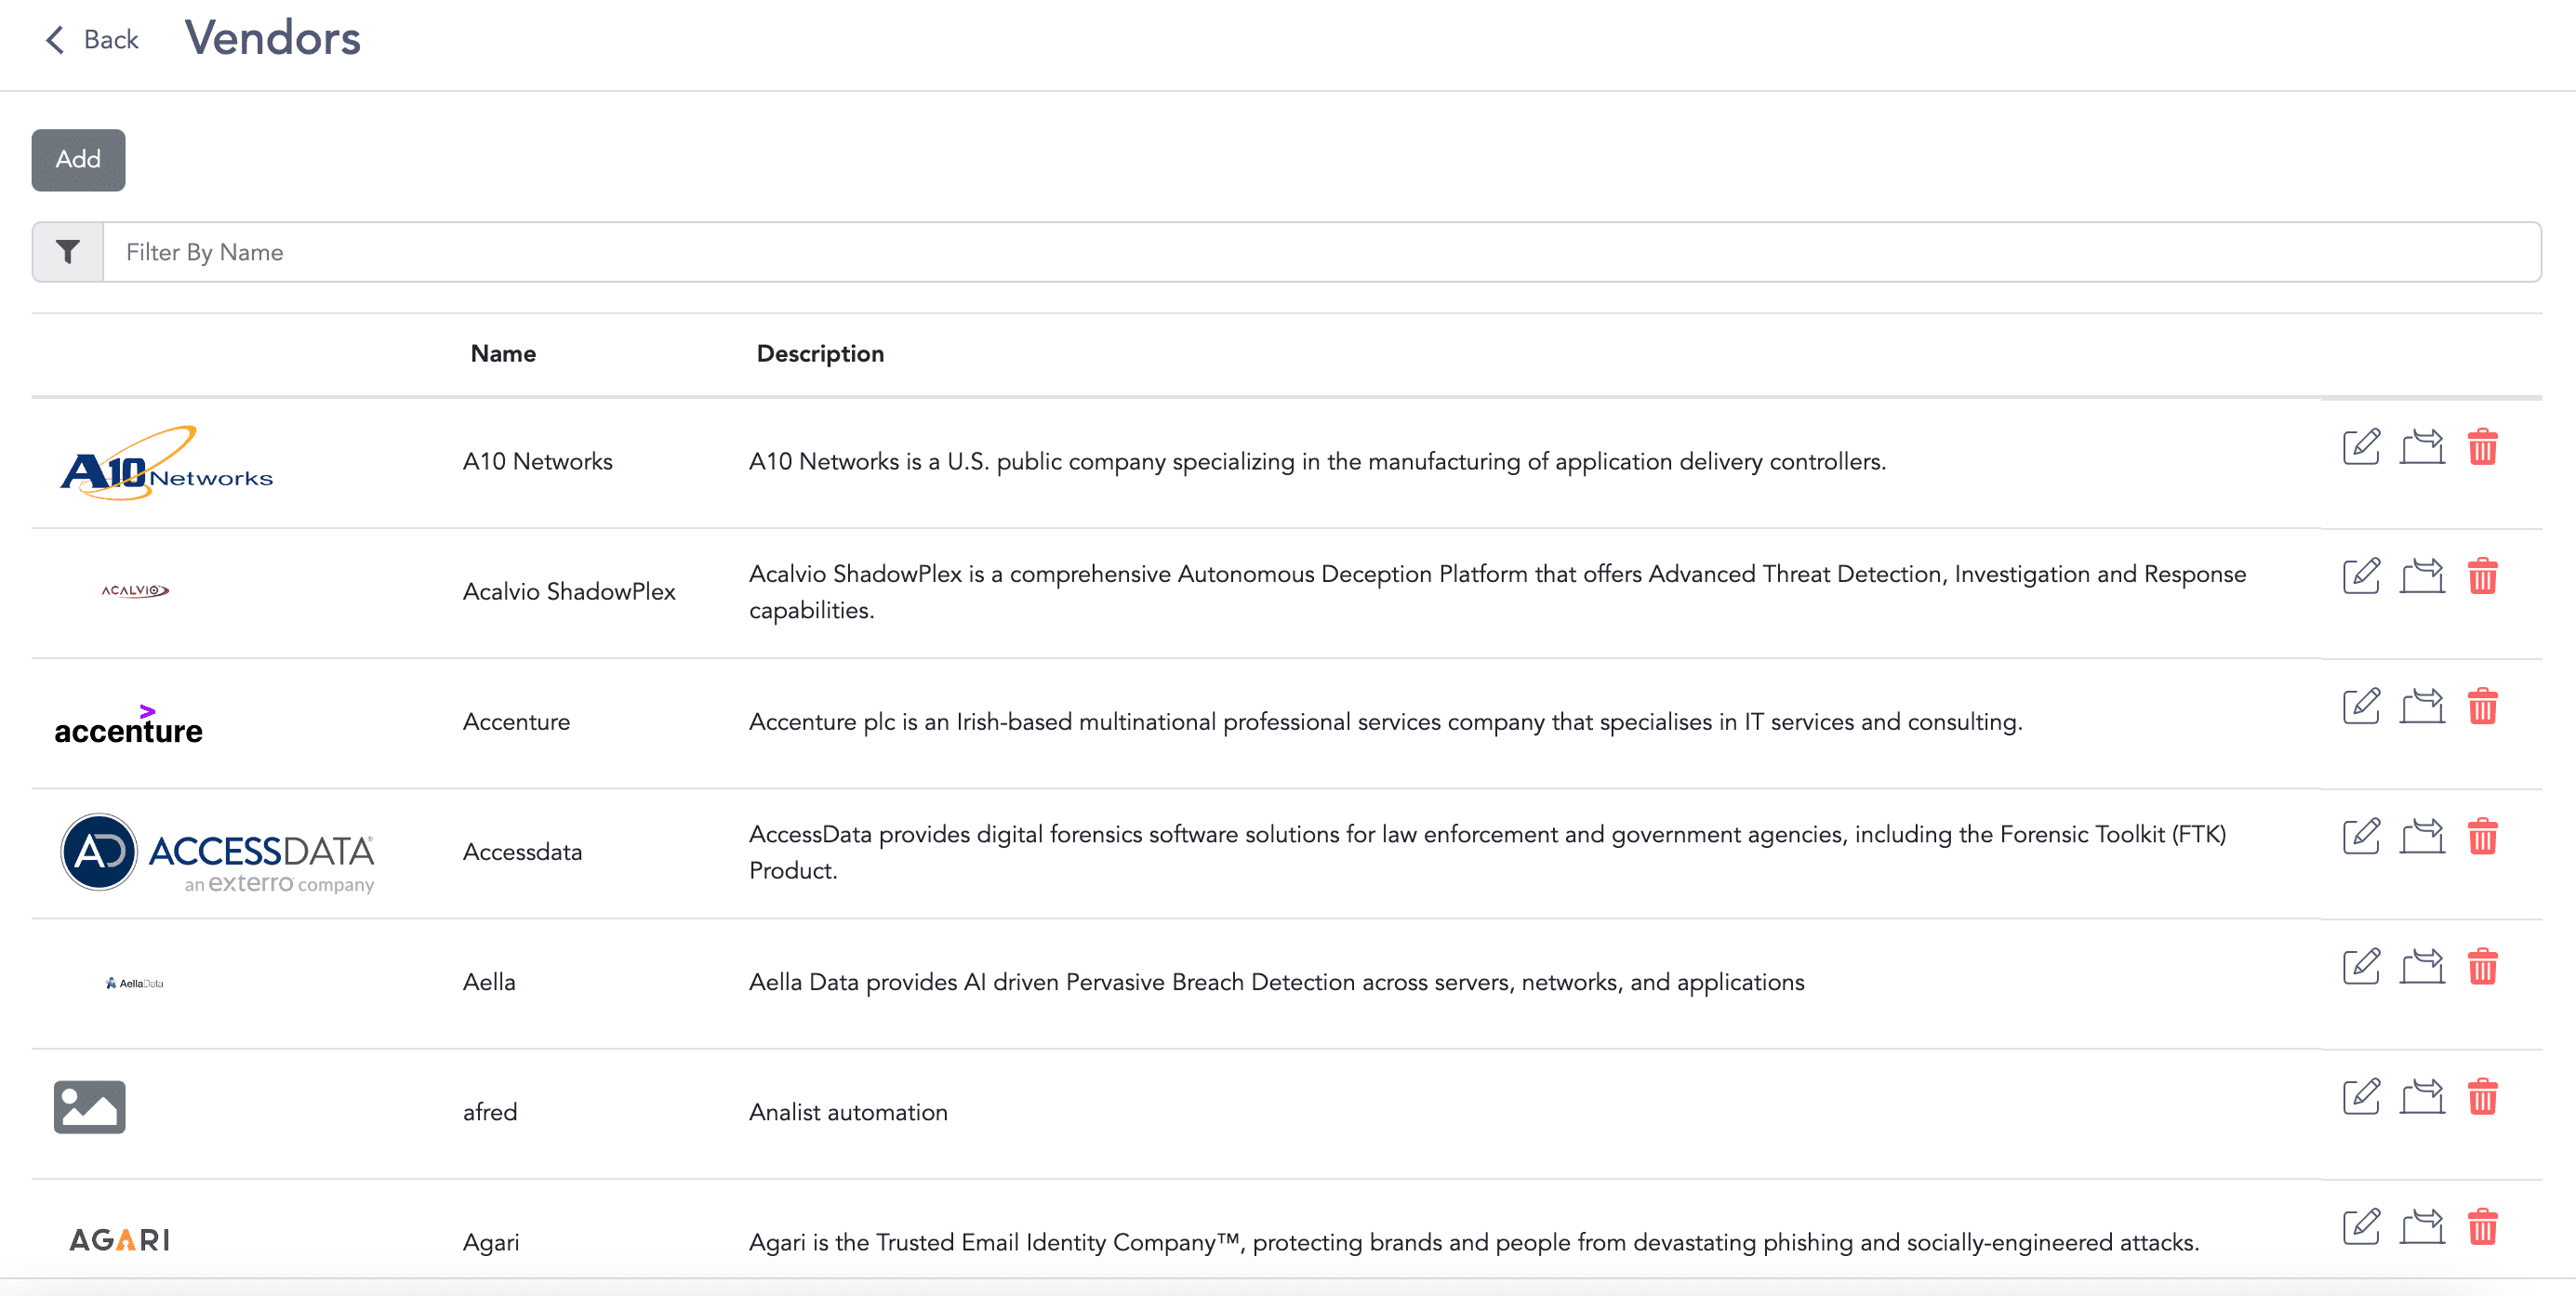2576x1296 pixels.
Task: Click inside the Filter By Name field
Action: click(700, 252)
